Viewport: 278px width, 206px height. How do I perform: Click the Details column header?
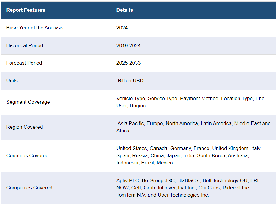tap(125, 10)
